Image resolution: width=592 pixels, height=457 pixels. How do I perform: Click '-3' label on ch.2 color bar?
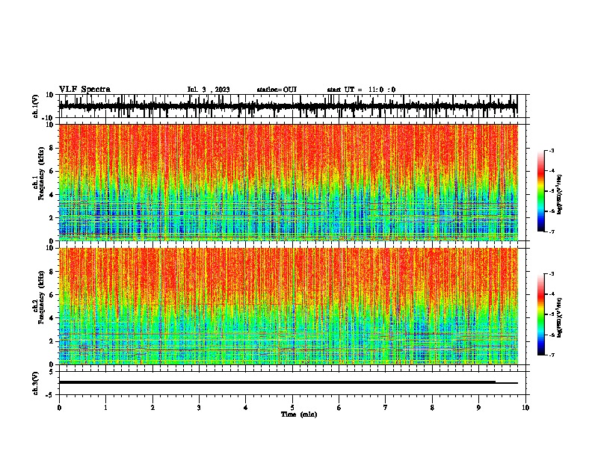tap(552, 274)
